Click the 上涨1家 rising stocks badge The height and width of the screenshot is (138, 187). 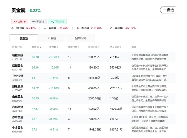coord(20,21)
